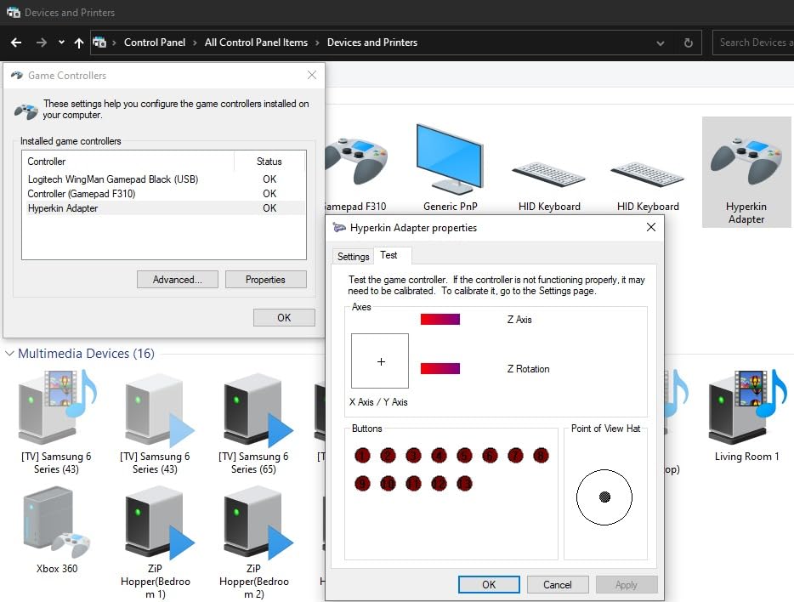Viewport: 794px width, 602px height.
Task: Select the Generic PnP monitor icon
Action: (x=450, y=160)
